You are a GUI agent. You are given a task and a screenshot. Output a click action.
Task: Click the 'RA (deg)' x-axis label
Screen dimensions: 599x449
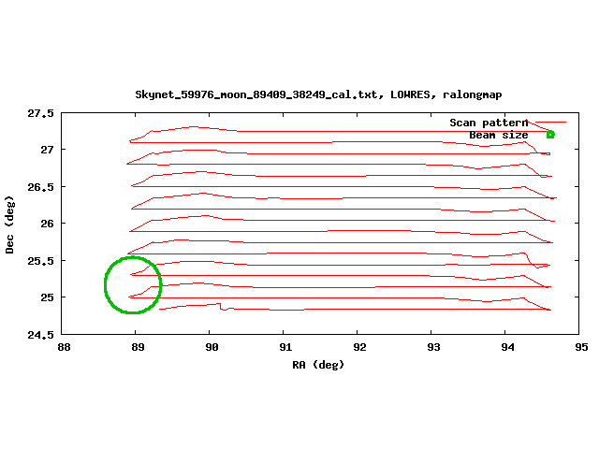click(x=318, y=365)
